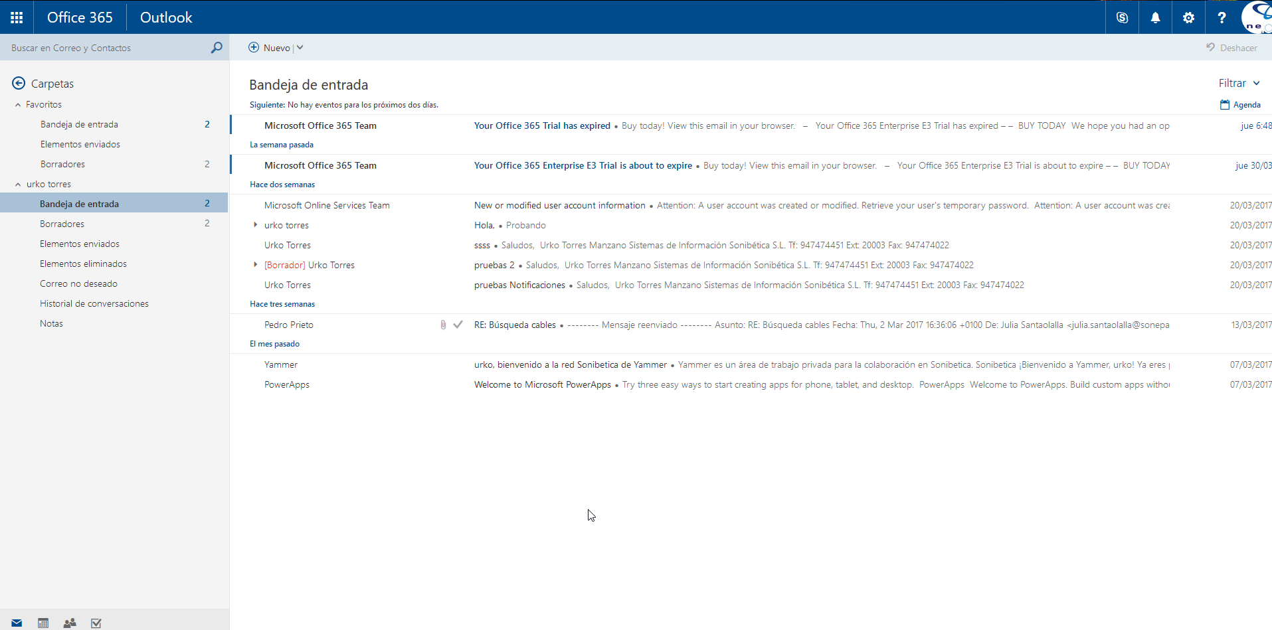Click the 'El mes pasado' group header
This screenshot has height=630, width=1272.
coord(274,344)
